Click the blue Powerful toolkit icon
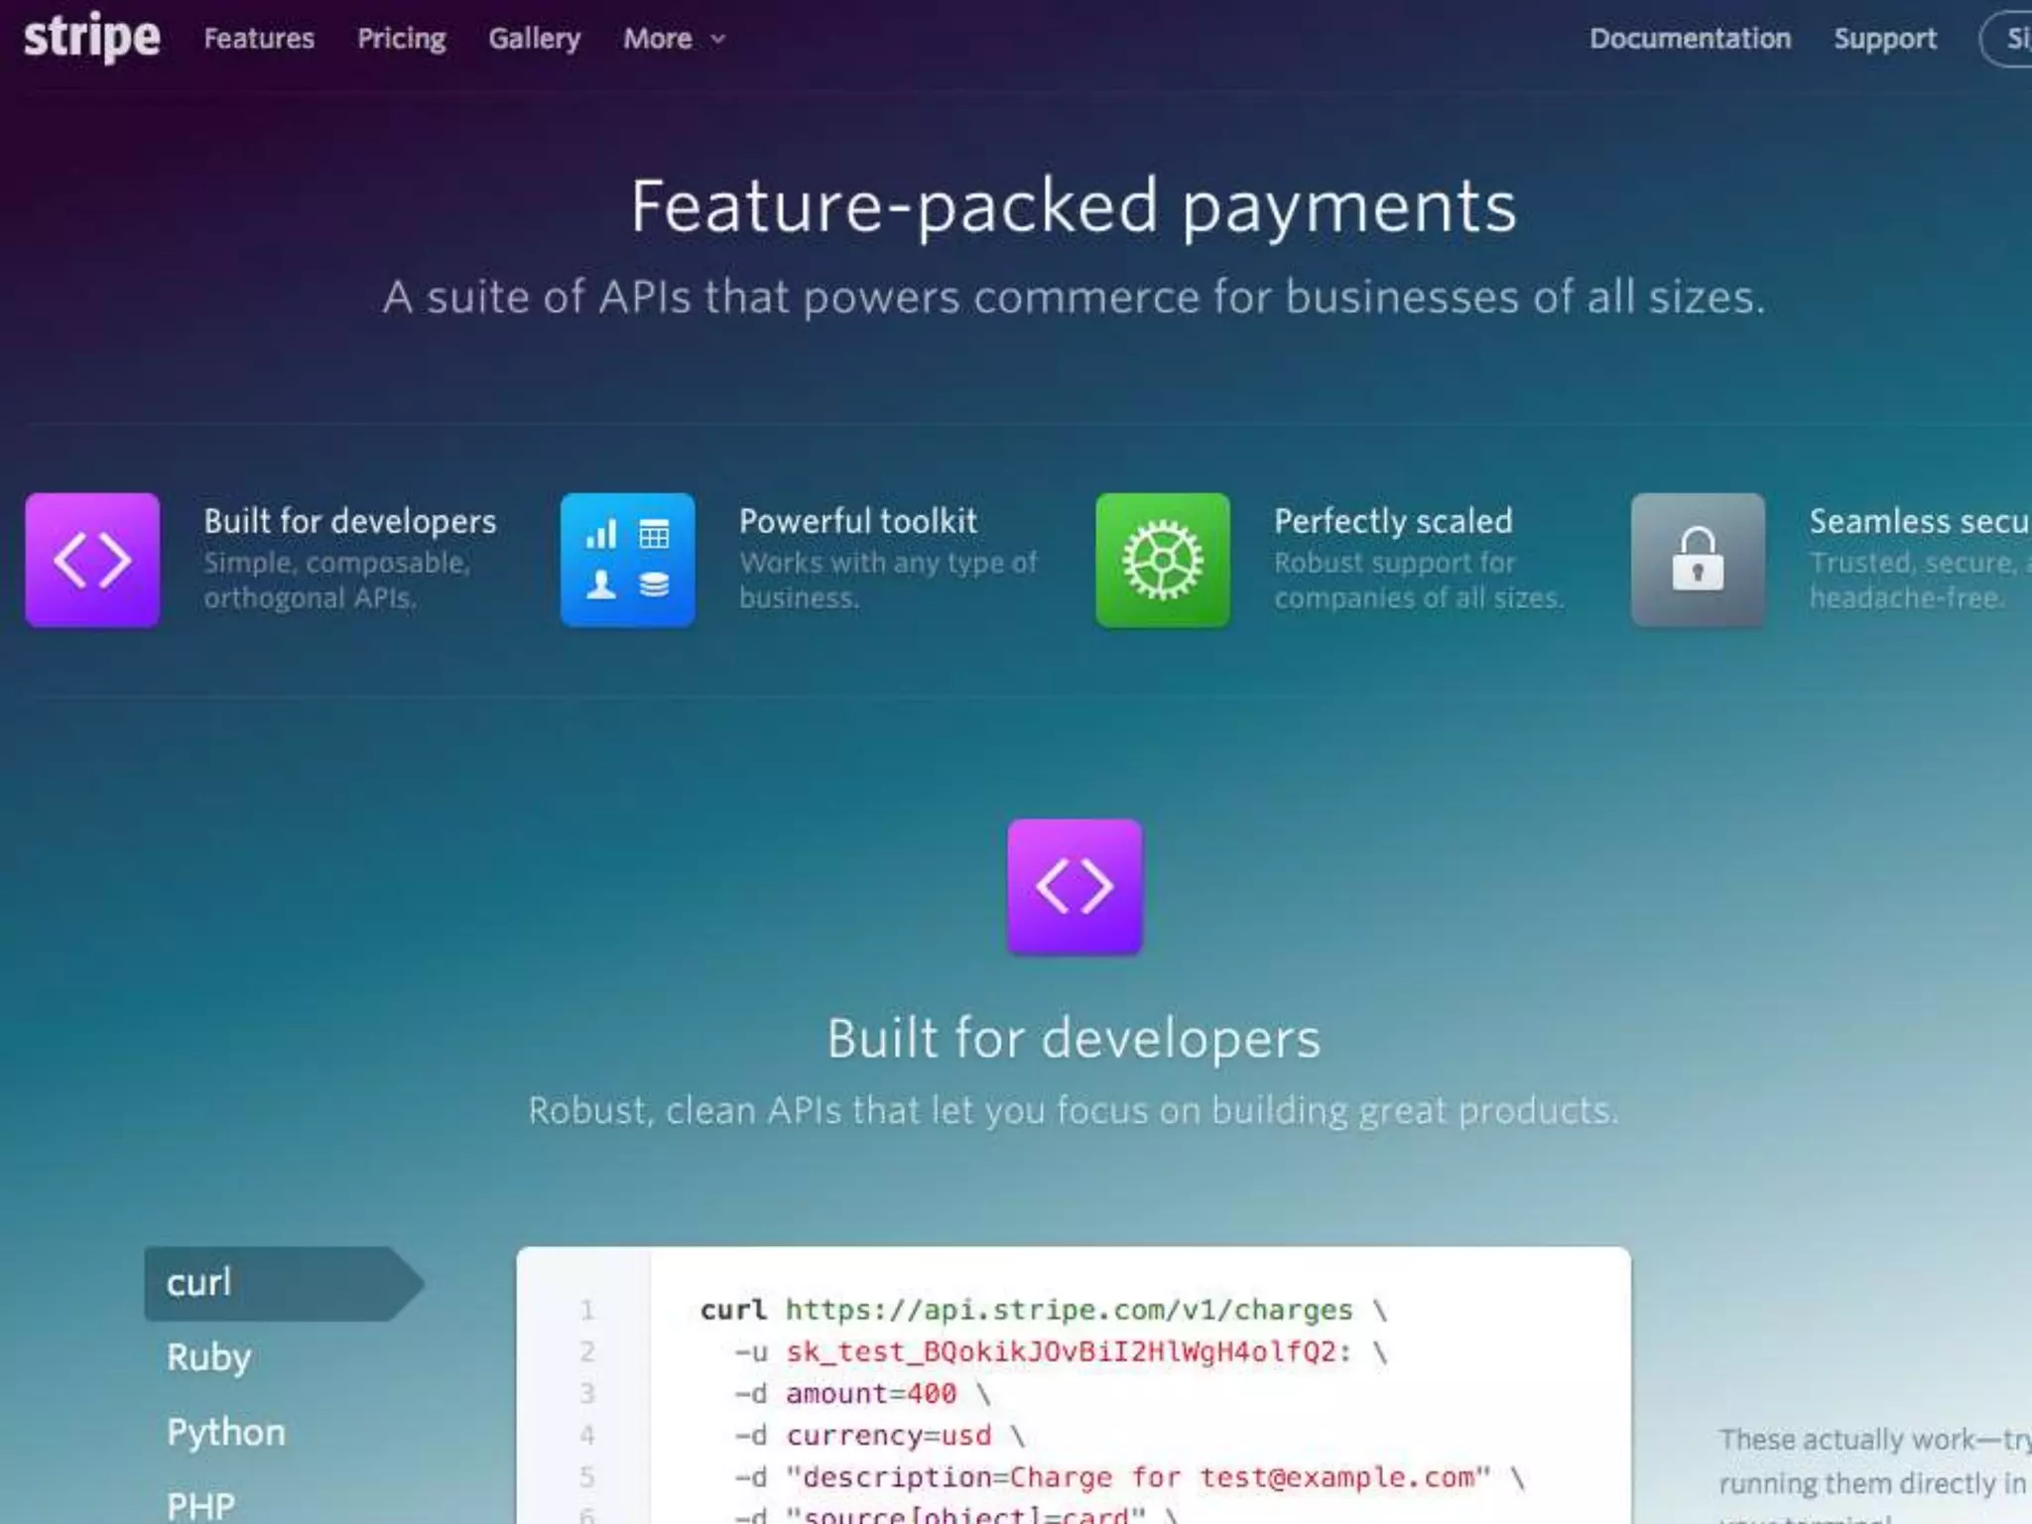Viewport: 2032px width, 1524px height. 627,560
